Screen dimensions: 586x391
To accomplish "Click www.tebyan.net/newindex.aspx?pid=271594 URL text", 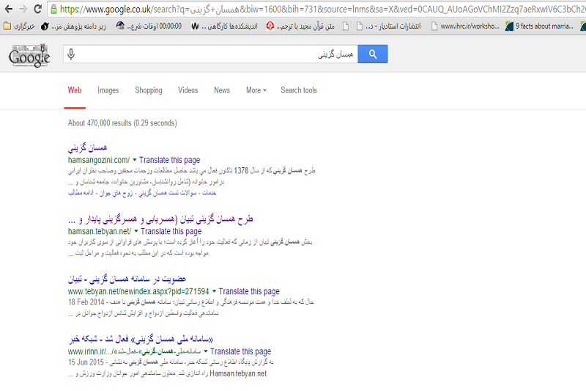I will [x=138, y=291].
